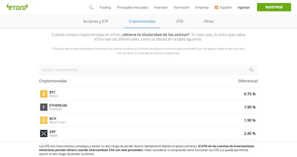Viewport: 297px width, 157px height.
Task: Click the ETHEREUM instrument name
Action: click(x=58, y=106)
